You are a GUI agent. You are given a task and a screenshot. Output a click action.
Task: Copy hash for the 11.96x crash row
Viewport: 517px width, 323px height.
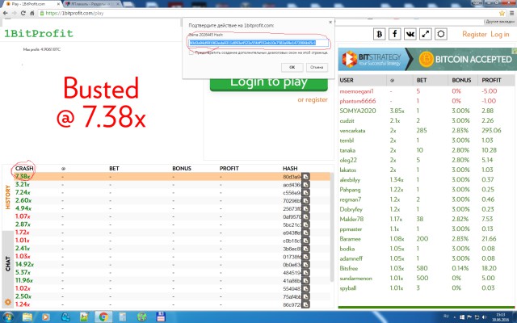[x=305, y=280]
